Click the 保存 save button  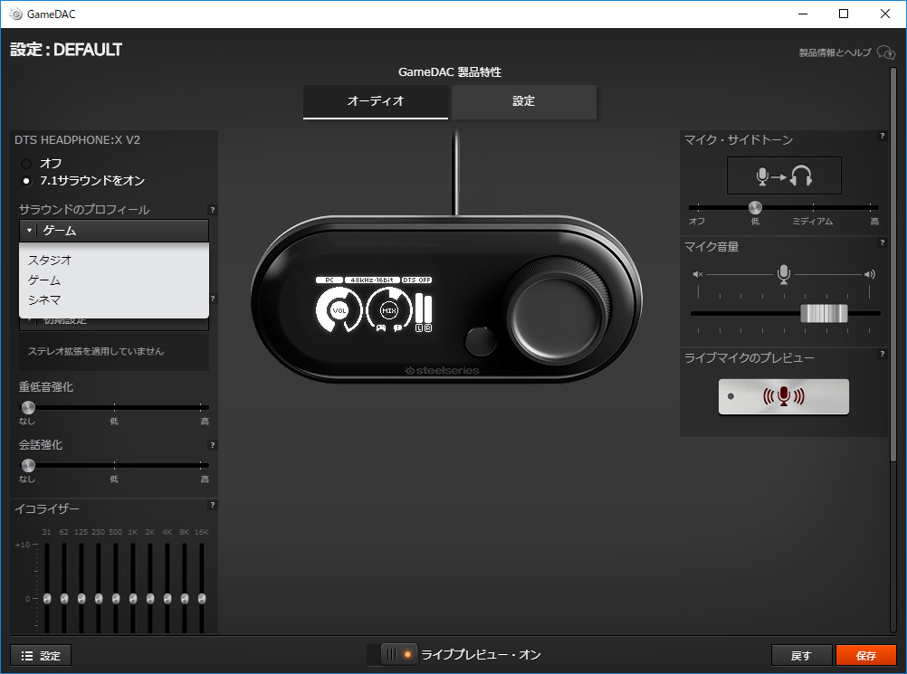tap(866, 656)
